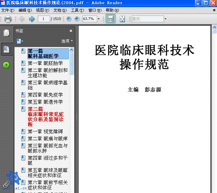Click the green help question icon
This screenshot has width=217, height=193.
(x=6, y=65)
